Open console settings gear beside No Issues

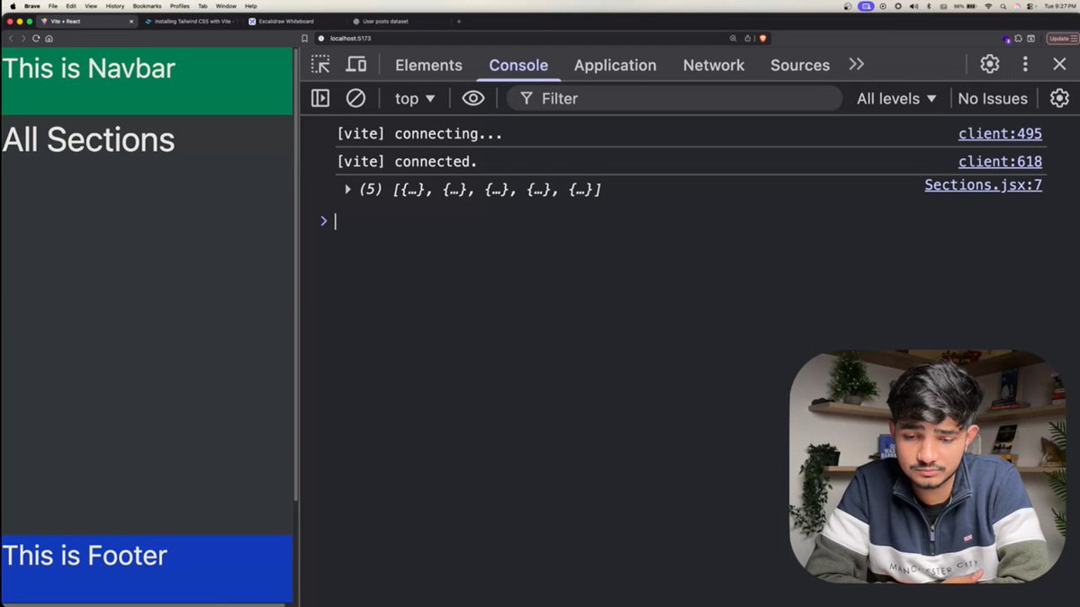coord(1059,98)
